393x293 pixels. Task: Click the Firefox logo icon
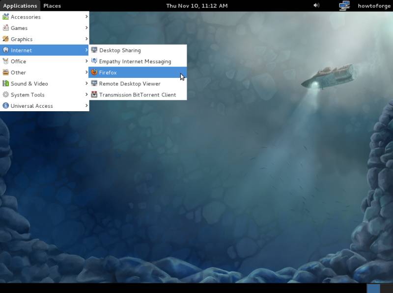pyautogui.click(x=94, y=72)
